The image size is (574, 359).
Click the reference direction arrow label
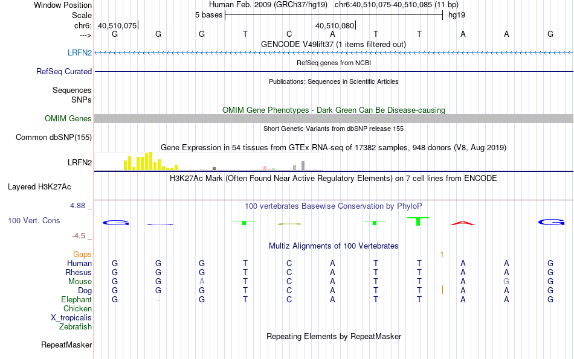85,35
